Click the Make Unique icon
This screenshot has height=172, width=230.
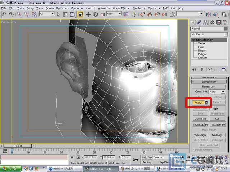pos(210,70)
